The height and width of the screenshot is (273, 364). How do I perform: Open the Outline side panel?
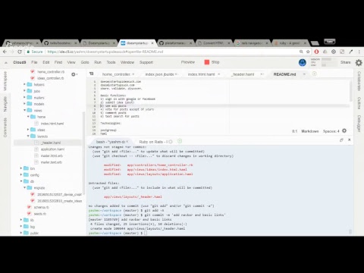pyautogui.click(x=359, y=103)
